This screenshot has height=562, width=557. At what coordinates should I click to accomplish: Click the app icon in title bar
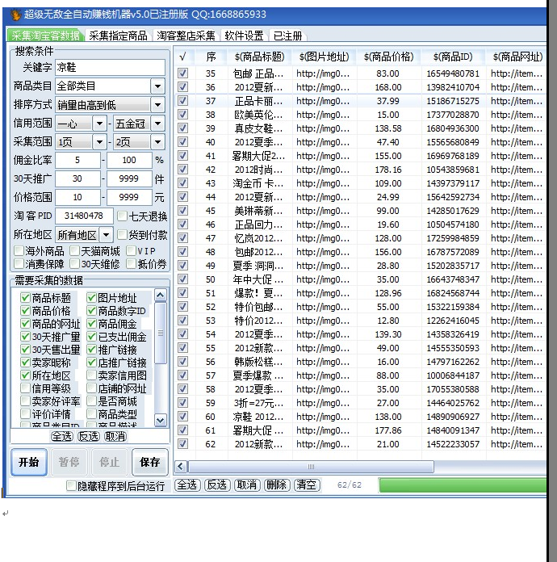(x=15, y=15)
